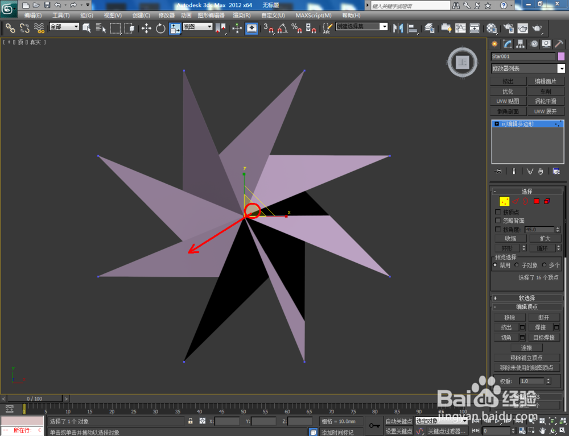The height and width of the screenshot is (436, 569).
Task: Open the Layer Manager icon
Action: [430, 28]
